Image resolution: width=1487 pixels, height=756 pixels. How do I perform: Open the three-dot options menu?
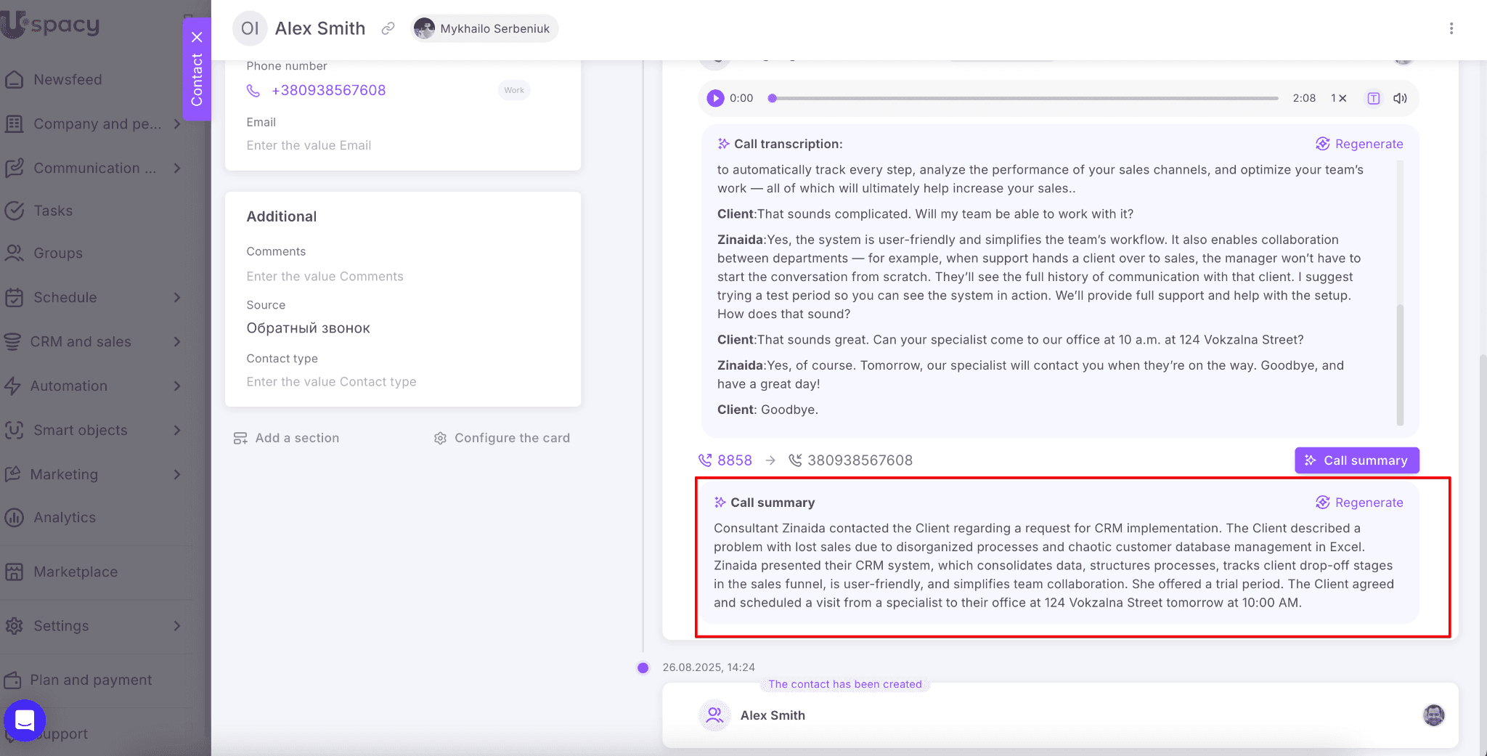point(1451,28)
